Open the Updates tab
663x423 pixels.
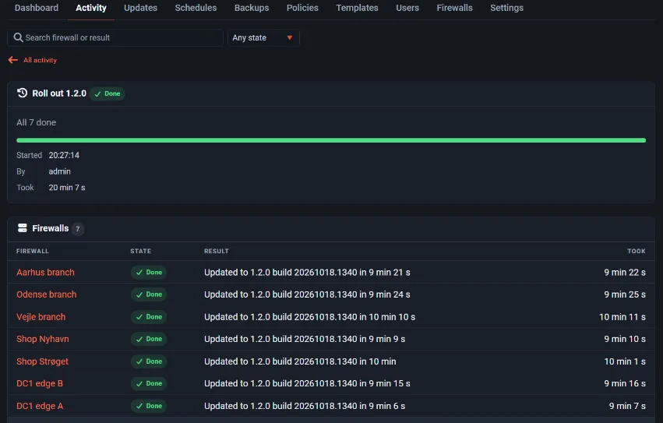pyautogui.click(x=140, y=8)
